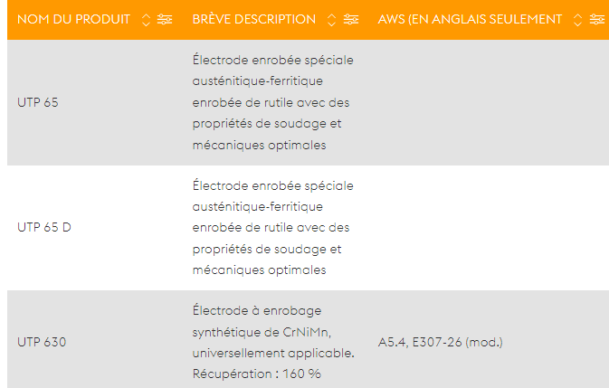The width and height of the screenshot is (609, 388).
Task: Open the UTP 65 product
Action: pyautogui.click(x=38, y=102)
